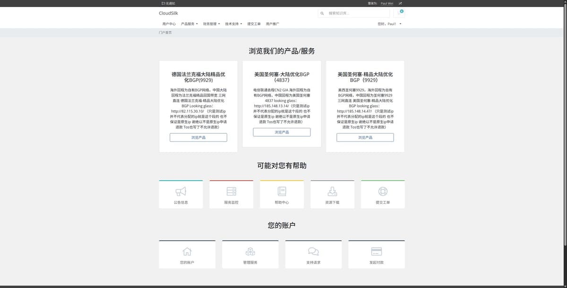The height and width of the screenshot is (288, 567).
Task: Click the 可能对您有帮助 heading
Action: 282,165
